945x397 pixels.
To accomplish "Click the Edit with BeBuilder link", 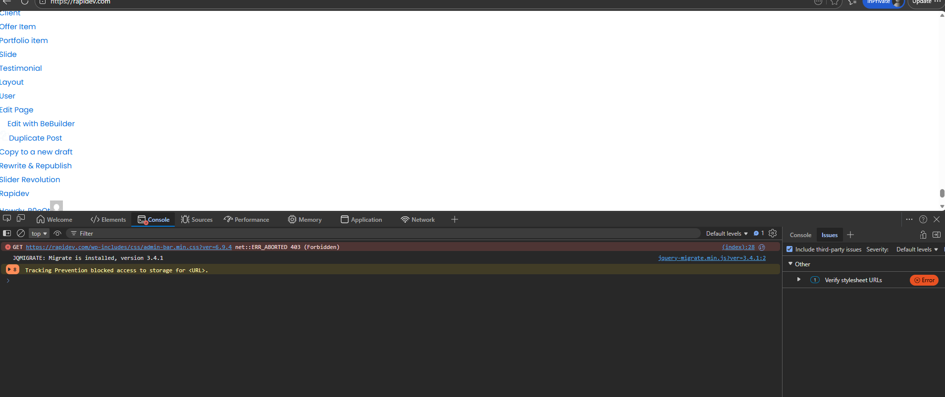I will pyautogui.click(x=41, y=124).
